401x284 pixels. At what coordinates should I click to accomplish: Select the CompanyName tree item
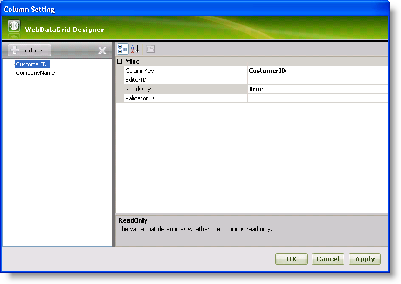pyautogui.click(x=35, y=73)
